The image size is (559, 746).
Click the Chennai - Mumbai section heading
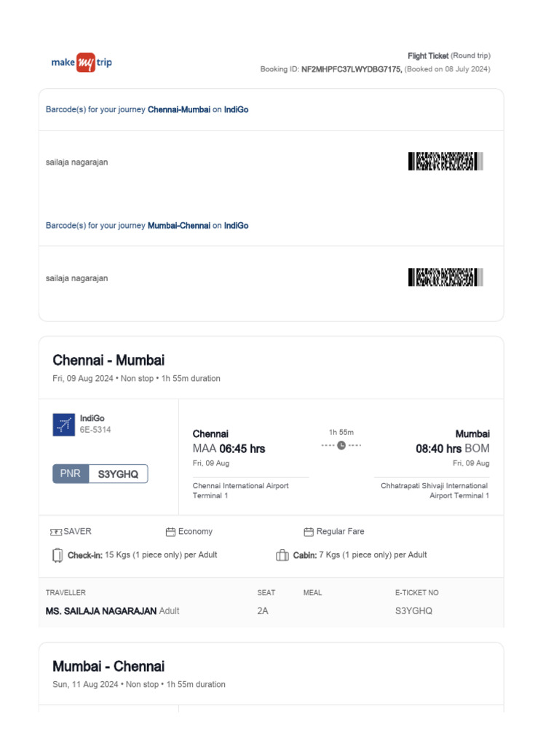(x=108, y=360)
